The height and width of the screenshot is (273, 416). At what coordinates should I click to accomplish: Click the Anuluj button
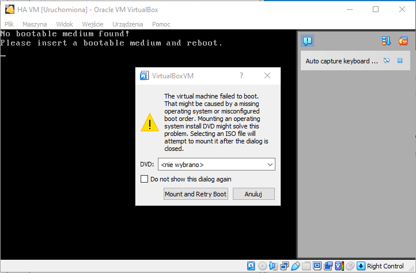pos(254,194)
